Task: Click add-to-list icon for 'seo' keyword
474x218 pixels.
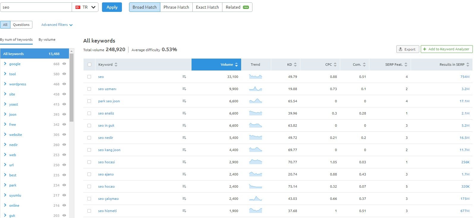Action: coord(184,77)
